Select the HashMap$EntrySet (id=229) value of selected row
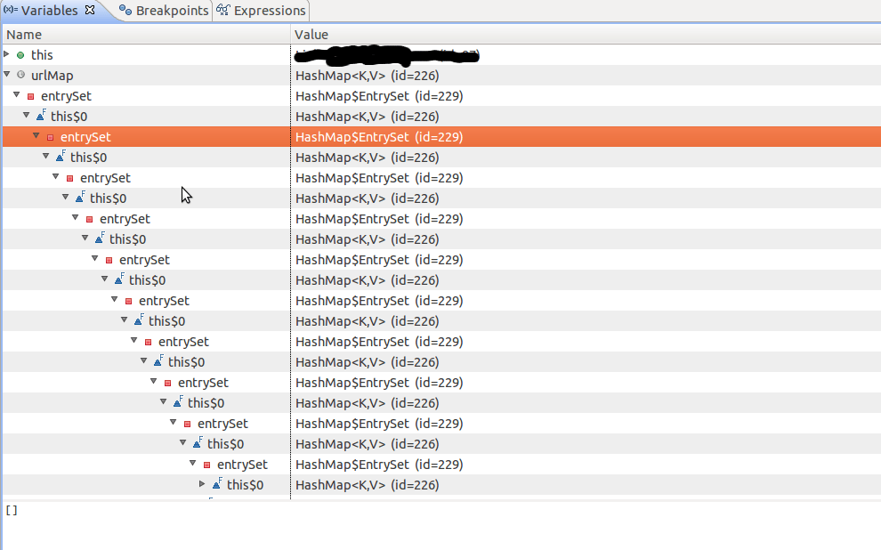 380,136
